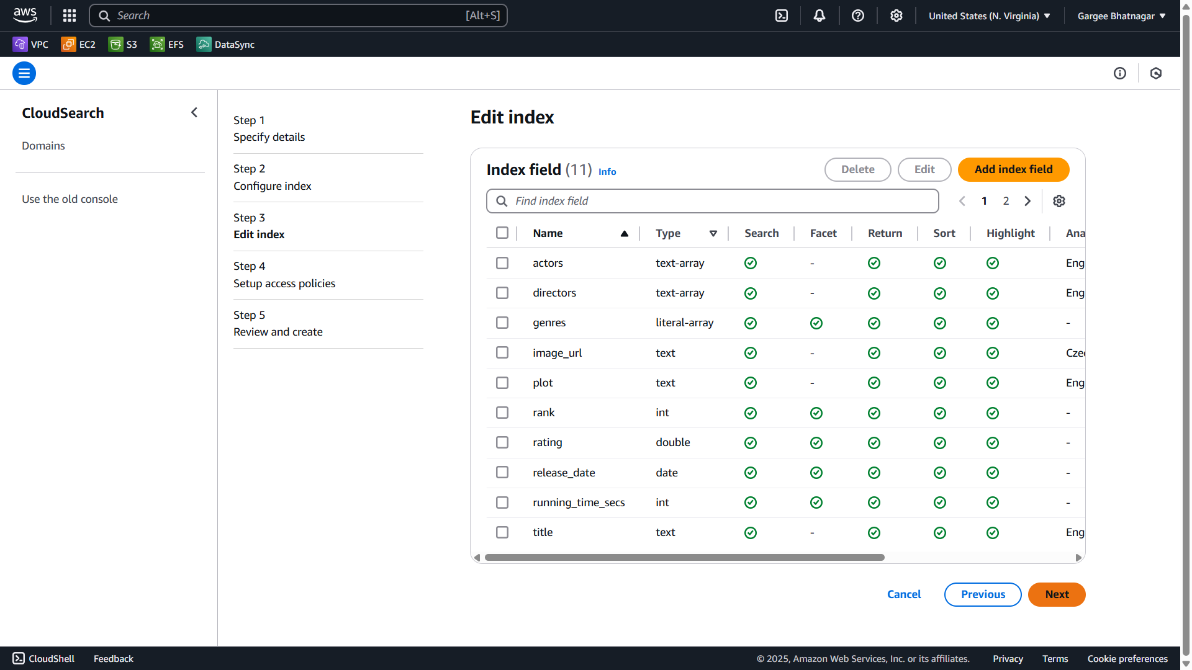
Task: Click the Next button
Action: (1057, 594)
